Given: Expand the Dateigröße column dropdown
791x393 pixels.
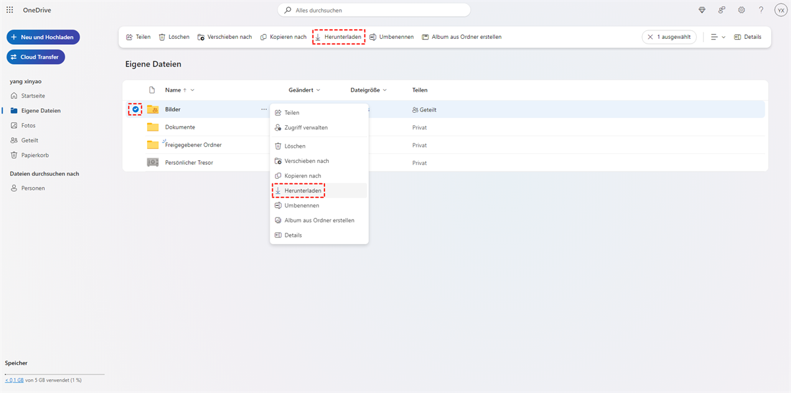Looking at the screenshot, I should click(384, 90).
